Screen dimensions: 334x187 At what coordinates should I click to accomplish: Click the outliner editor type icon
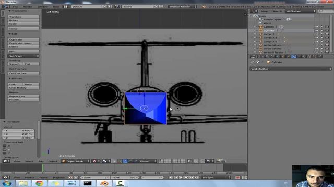coord(254,11)
